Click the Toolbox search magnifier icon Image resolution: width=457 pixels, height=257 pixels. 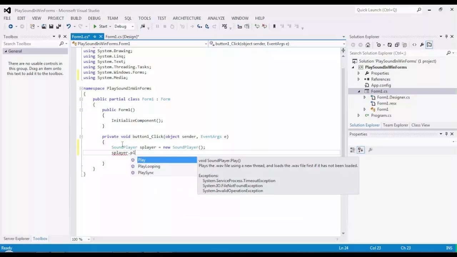click(61, 44)
